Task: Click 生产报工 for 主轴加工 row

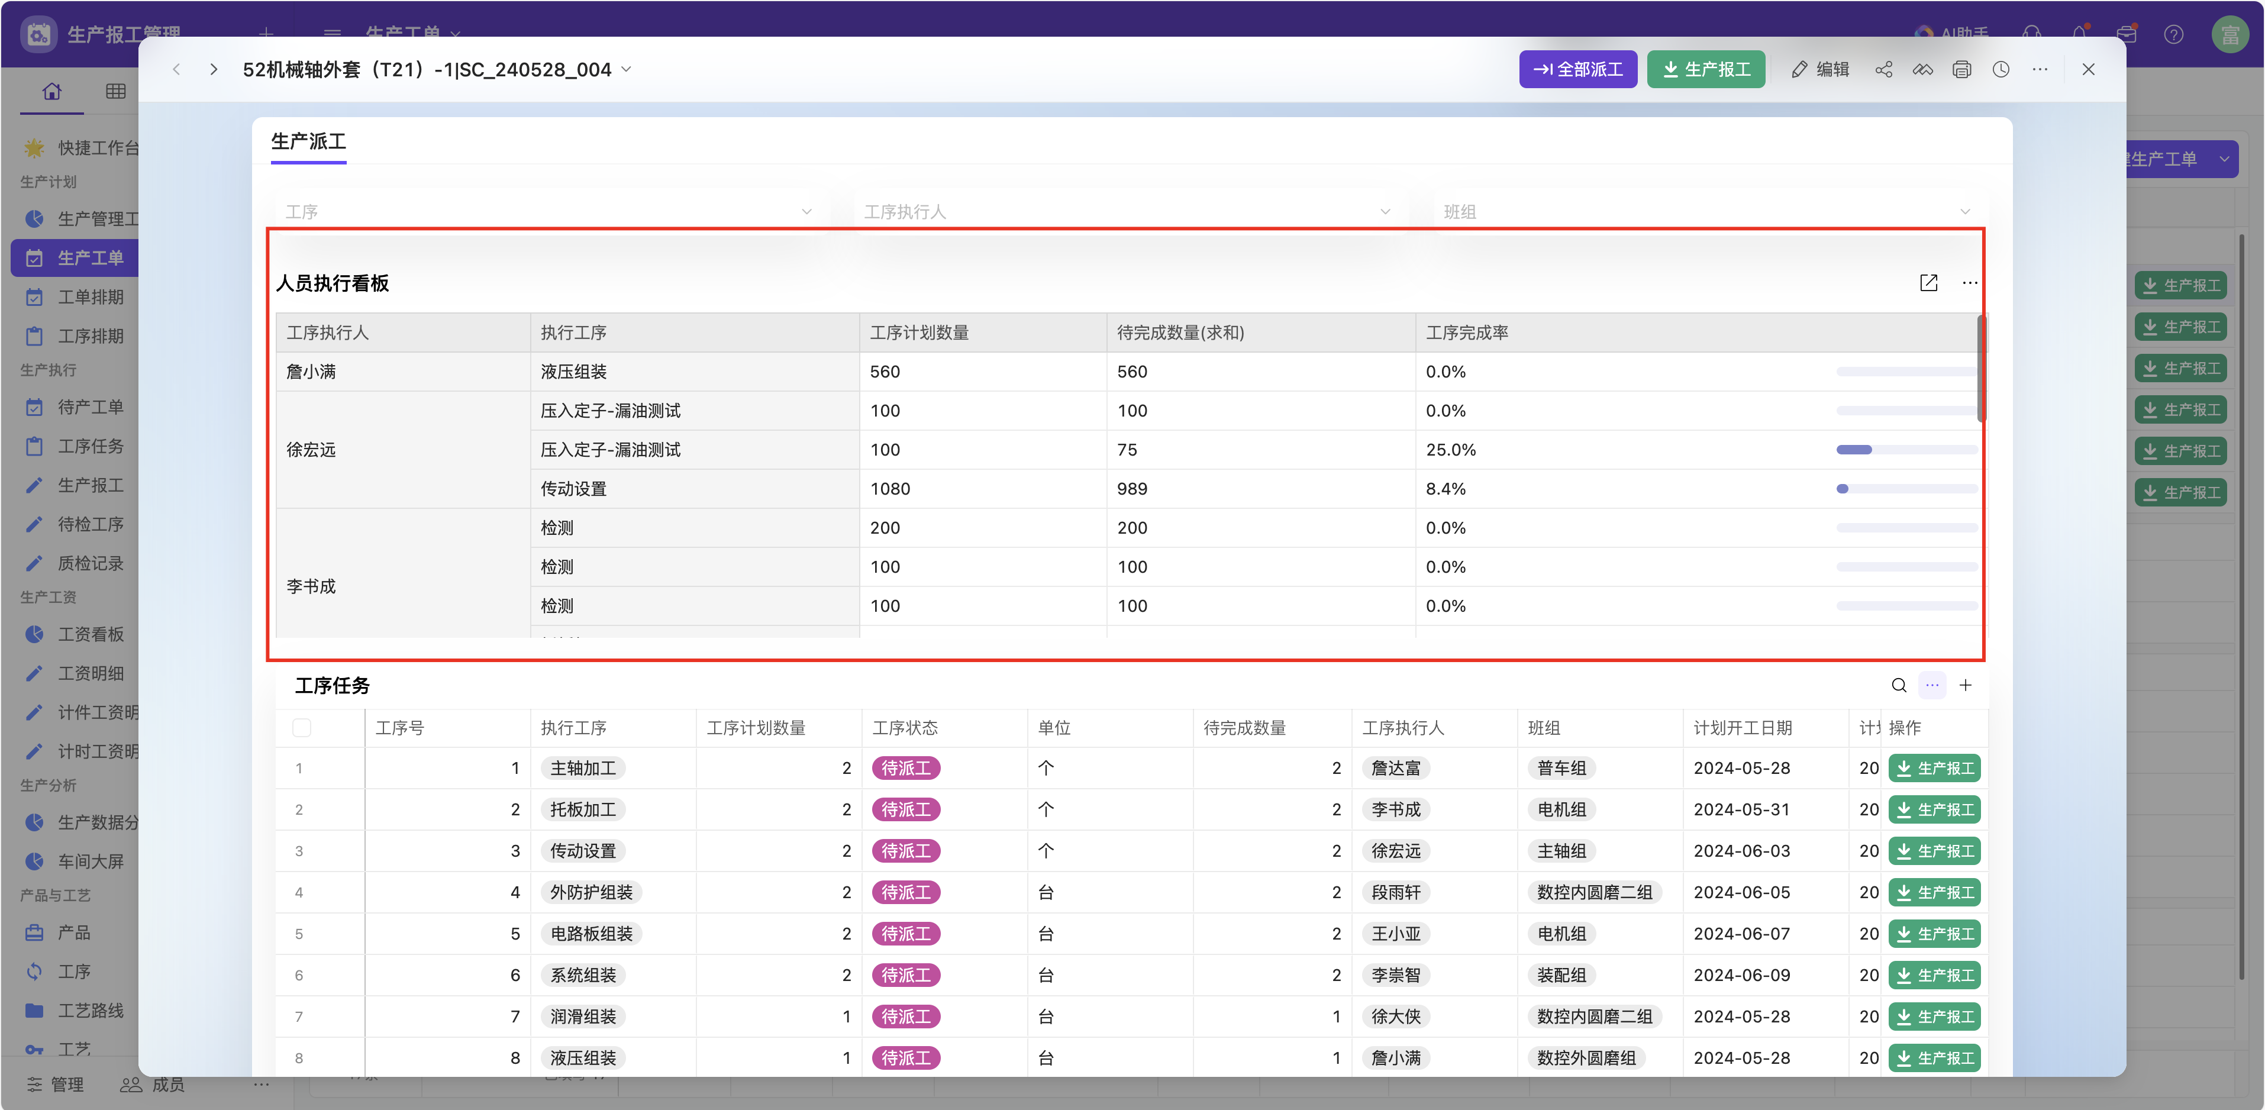Action: pos(1934,768)
